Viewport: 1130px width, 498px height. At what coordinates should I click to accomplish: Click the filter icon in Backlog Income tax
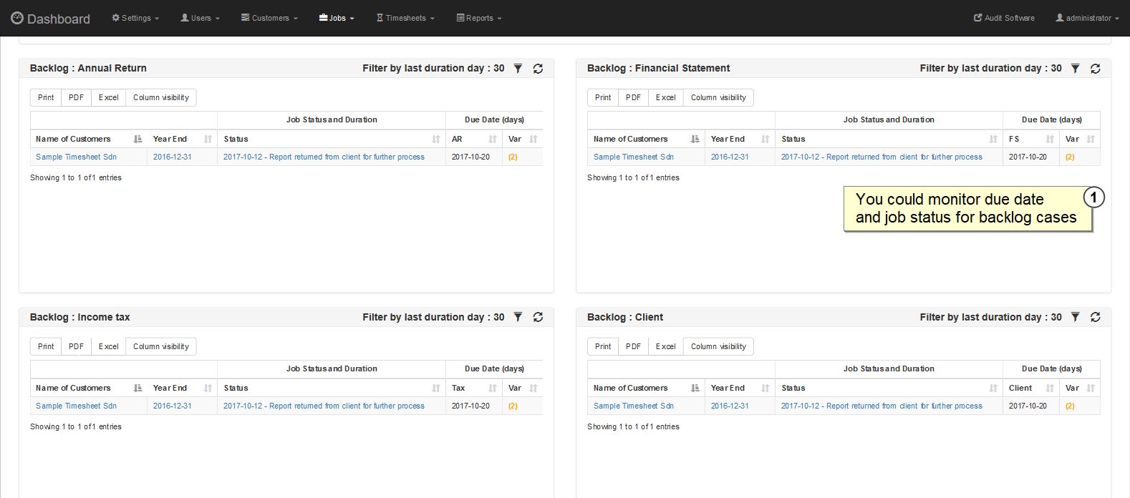pos(518,318)
